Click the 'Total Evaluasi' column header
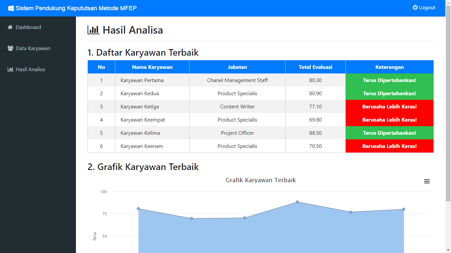This screenshot has height=253, width=451. pos(315,67)
